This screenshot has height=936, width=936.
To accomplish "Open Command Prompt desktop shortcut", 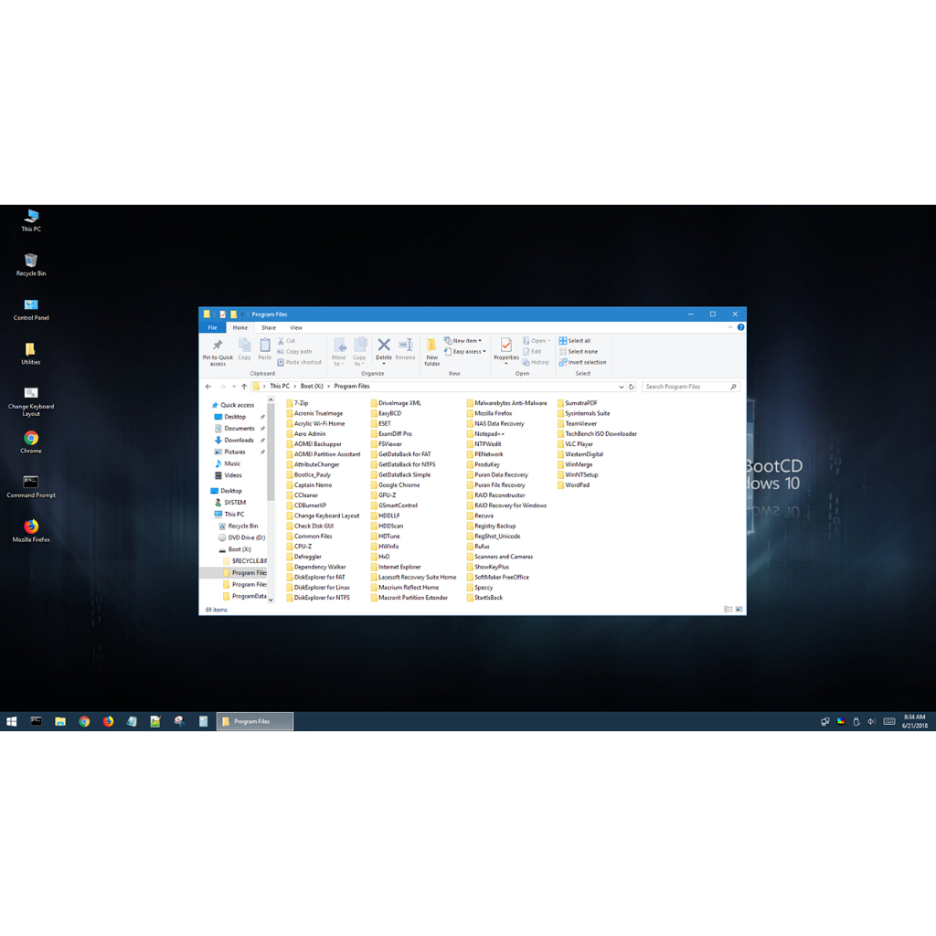I will pyautogui.click(x=31, y=486).
